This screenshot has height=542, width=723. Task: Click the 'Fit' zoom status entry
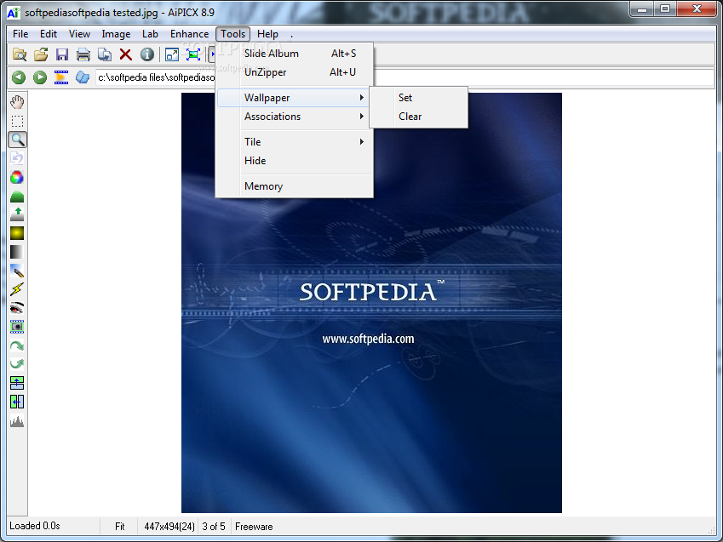click(x=119, y=527)
